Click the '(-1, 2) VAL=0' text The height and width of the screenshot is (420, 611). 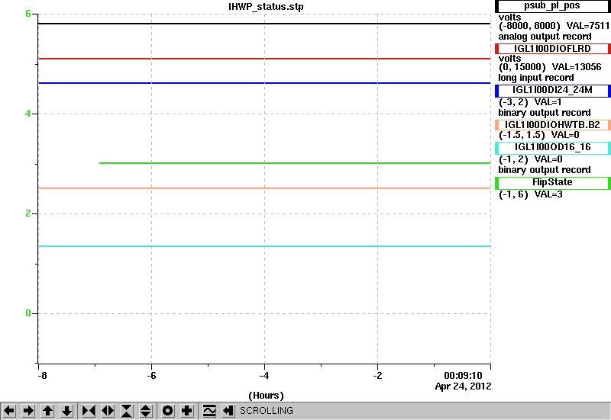point(530,159)
